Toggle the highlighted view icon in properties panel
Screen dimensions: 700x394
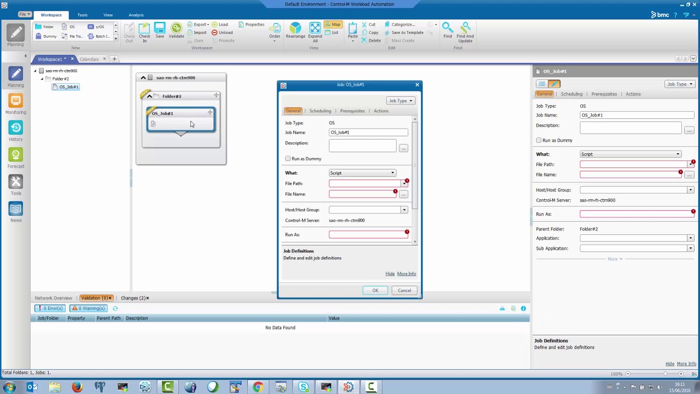(x=555, y=84)
